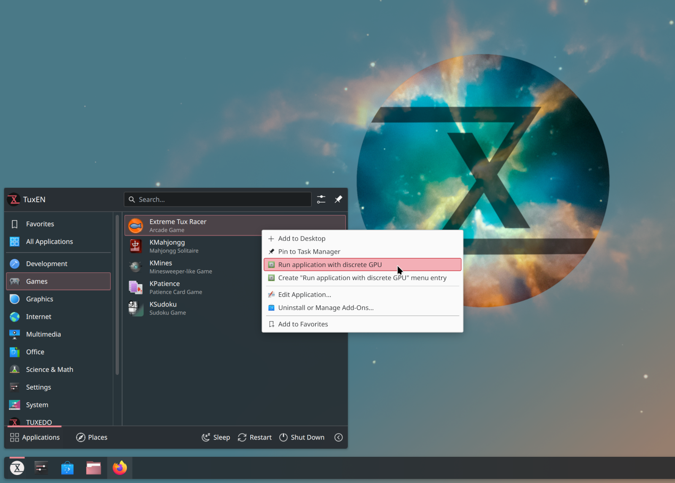Select Pin to Task Manager

pos(362,252)
